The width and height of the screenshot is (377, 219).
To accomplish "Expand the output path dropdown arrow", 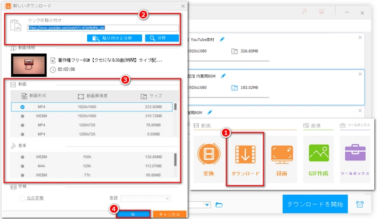I will pyautogui.click(x=207, y=204).
